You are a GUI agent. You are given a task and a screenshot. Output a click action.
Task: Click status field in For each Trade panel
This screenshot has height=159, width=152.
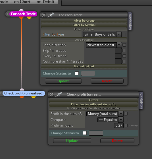click(88, 73)
